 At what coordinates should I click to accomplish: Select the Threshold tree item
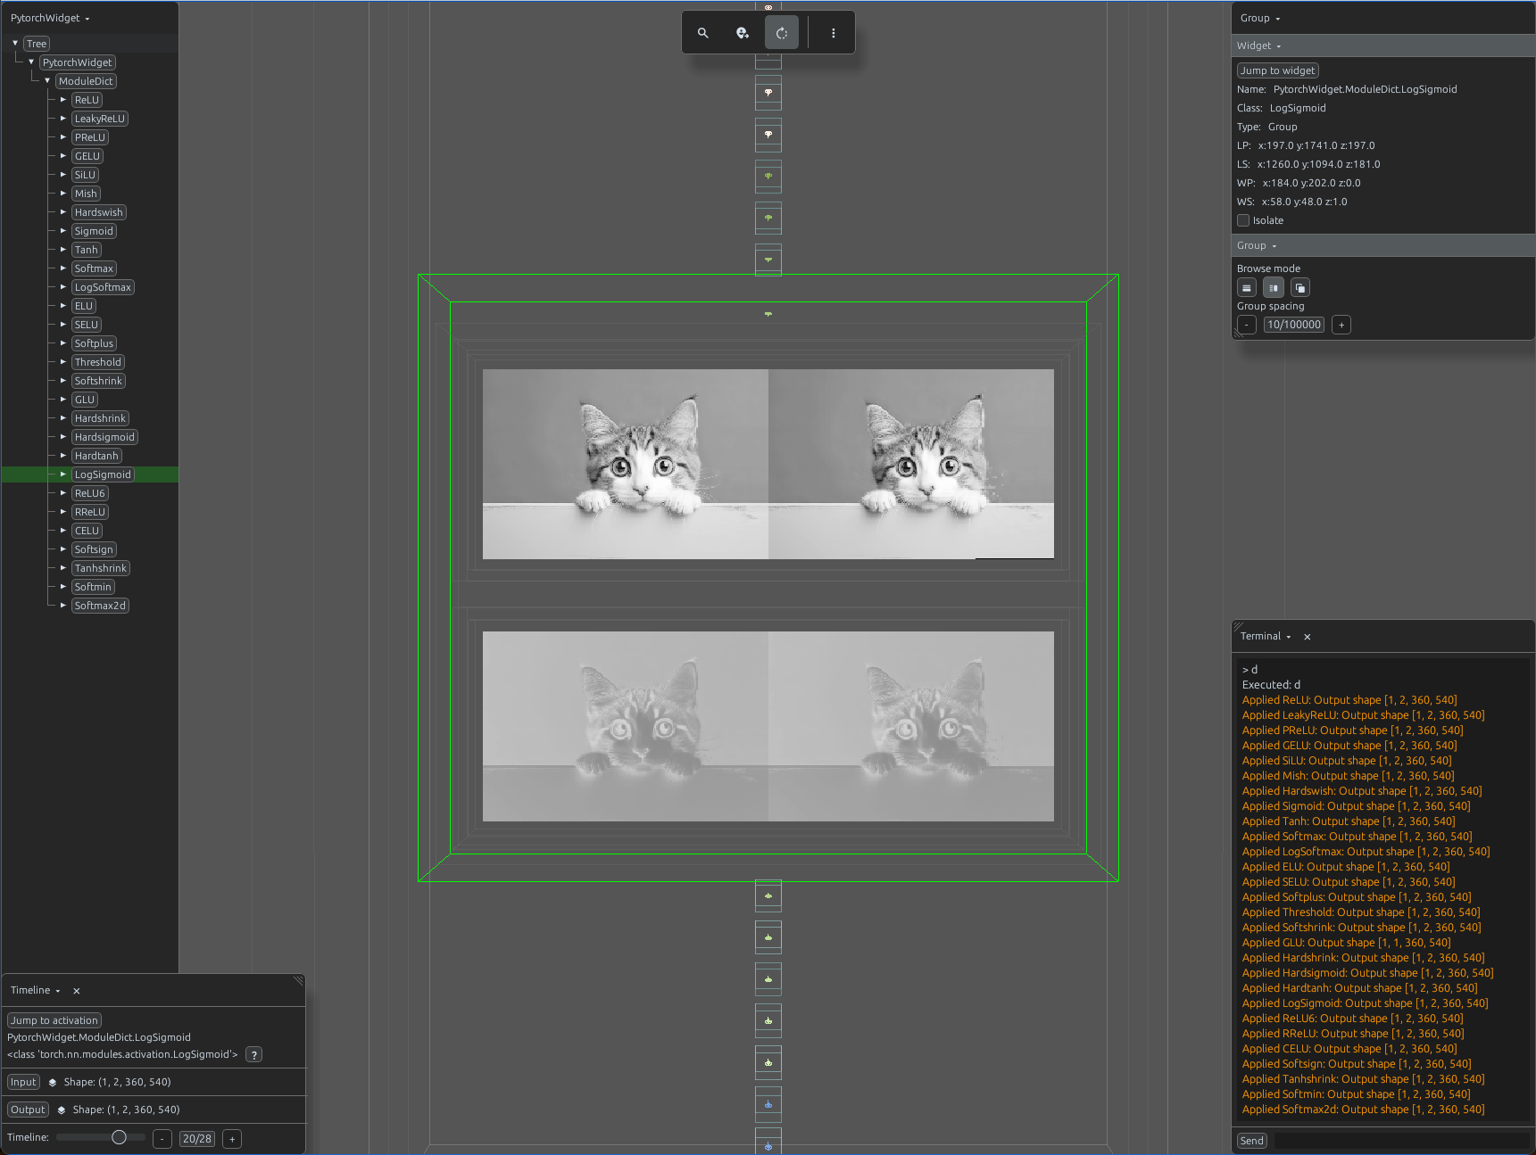click(98, 362)
